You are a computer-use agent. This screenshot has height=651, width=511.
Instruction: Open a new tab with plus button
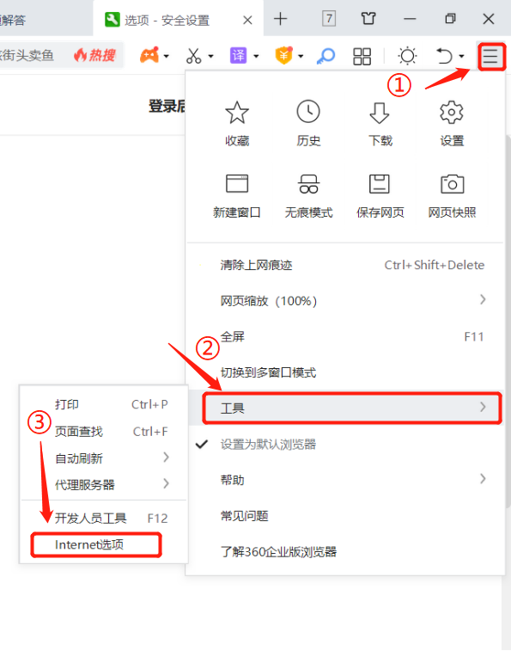point(280,19)
